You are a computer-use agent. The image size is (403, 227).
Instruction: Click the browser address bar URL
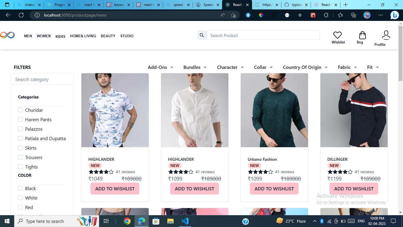[75, 15]
